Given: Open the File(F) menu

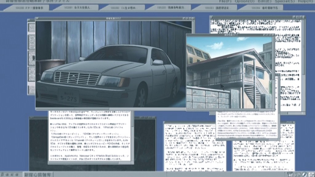Looking at the screenshot, I should click(x=225, y=1).
